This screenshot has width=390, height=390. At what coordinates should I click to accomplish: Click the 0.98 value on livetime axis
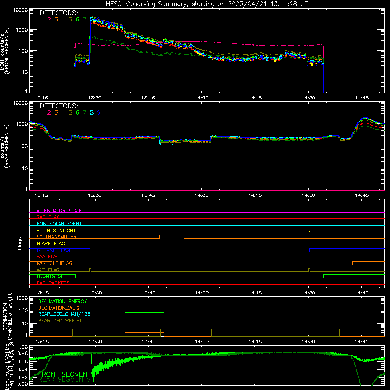pos(22,353)
